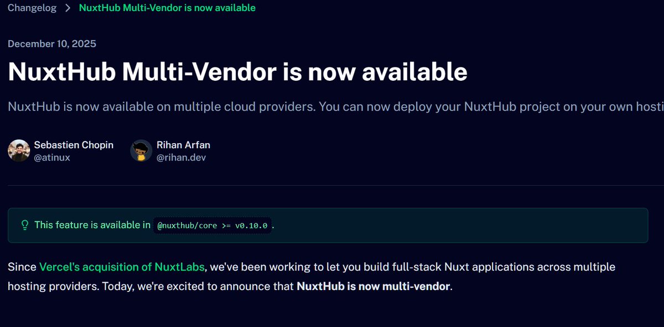Select the 'This feature is available in' callout text

[92, 225]
